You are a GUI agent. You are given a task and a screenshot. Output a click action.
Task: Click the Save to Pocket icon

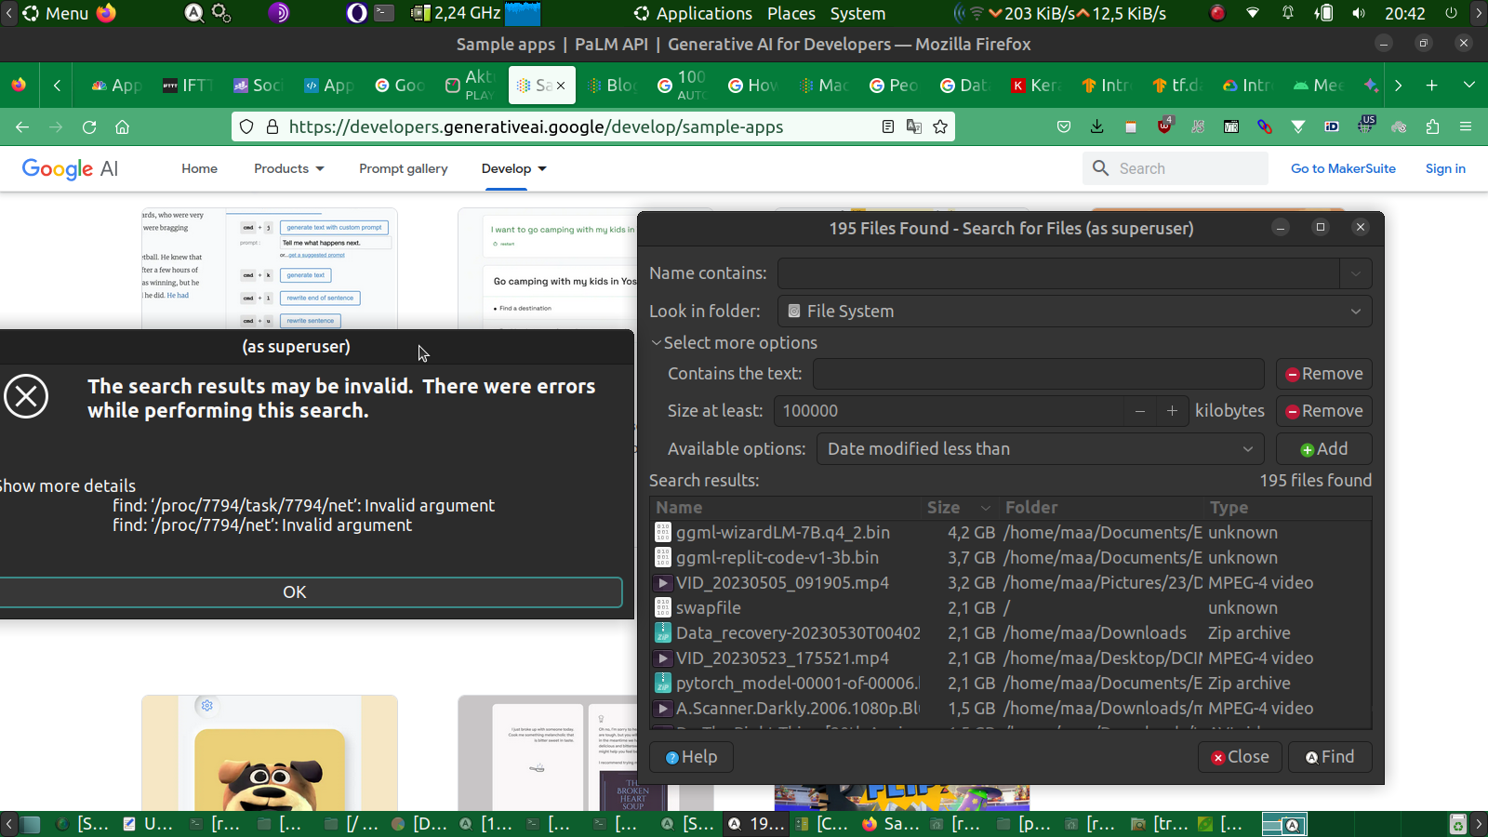pos(1064,127)
